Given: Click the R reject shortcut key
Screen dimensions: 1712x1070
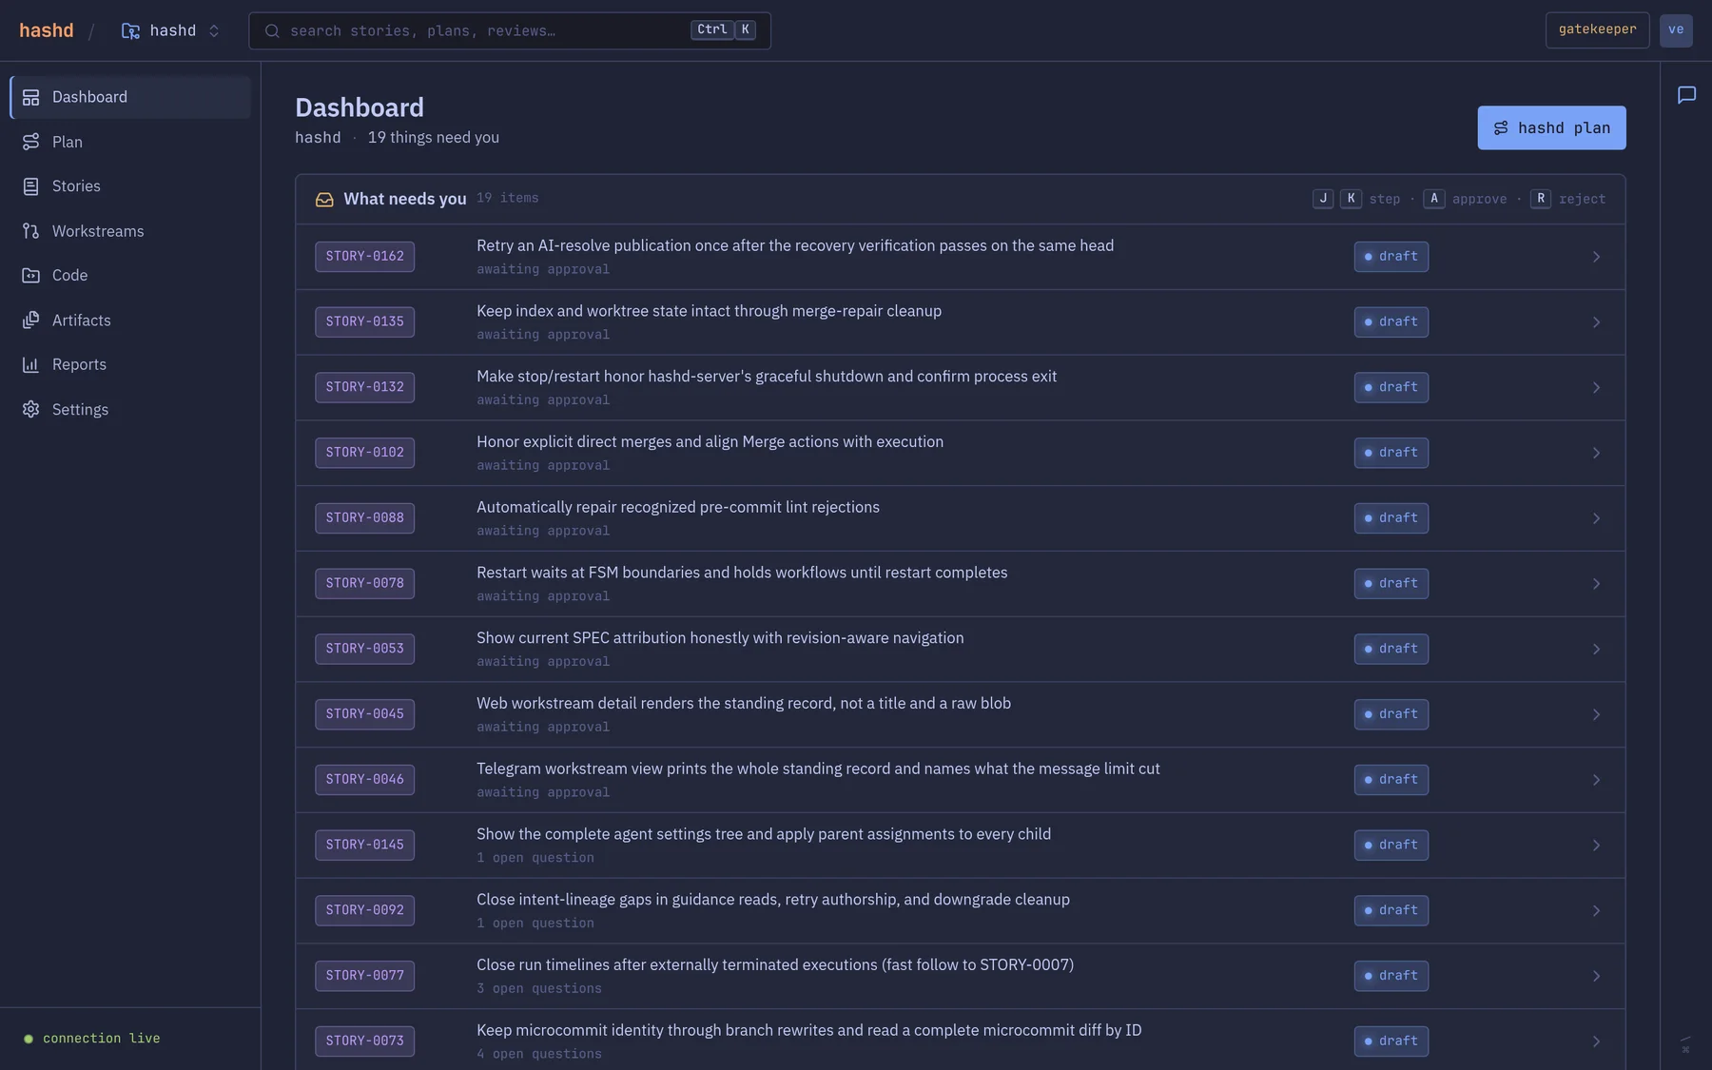Looking at the screenshot, I should 1541,199.
